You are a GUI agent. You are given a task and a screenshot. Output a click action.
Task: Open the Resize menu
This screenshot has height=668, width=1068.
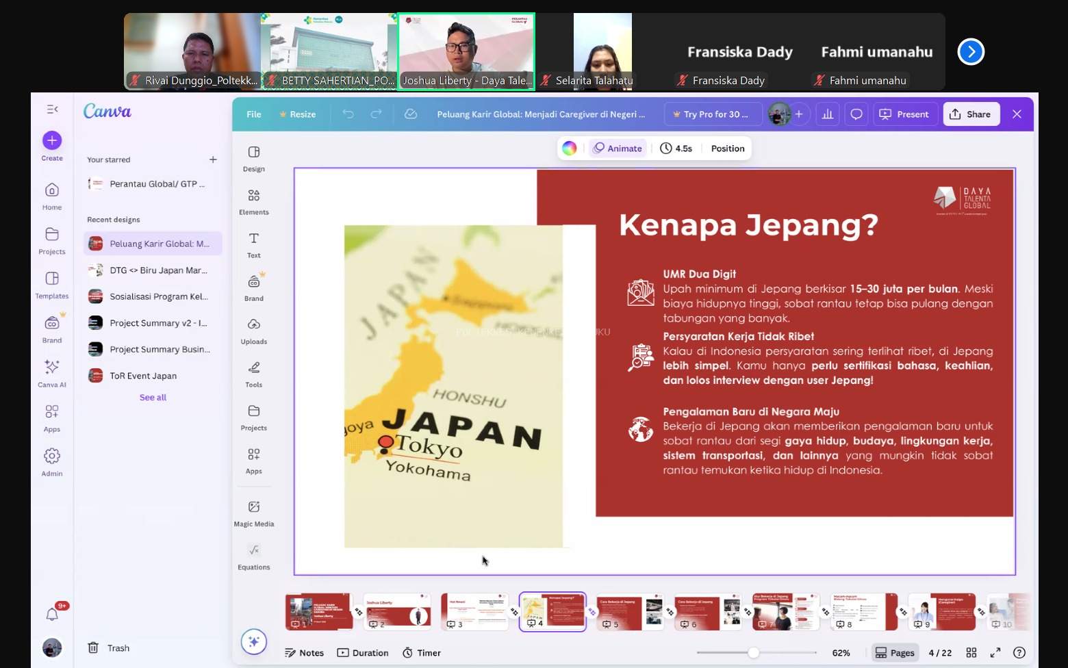[x=298, y=114]
